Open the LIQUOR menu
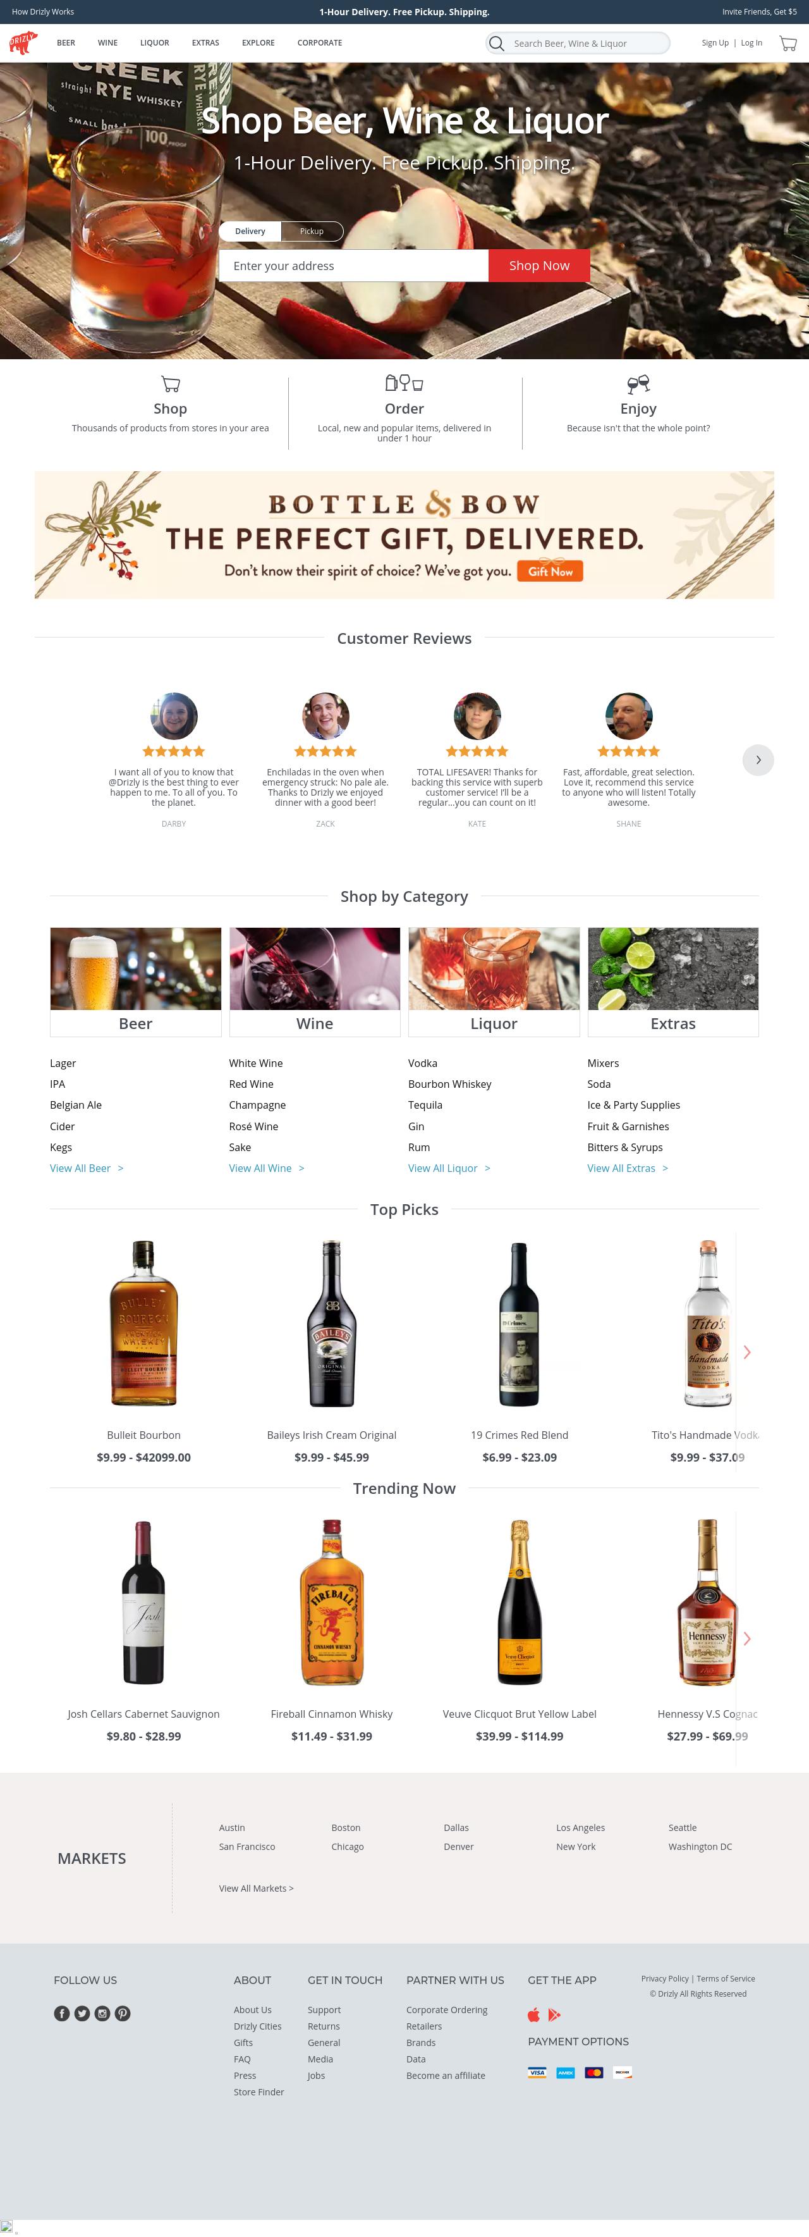Image resolution: width=809 pixels, height=2237 pixels. point(154,42)
